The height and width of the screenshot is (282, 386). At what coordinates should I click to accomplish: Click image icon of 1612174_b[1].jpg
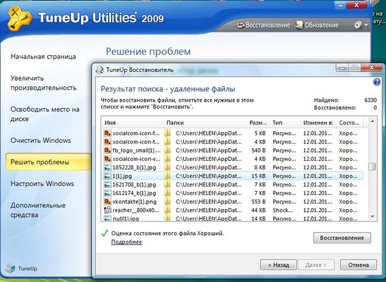coord(107,193)
